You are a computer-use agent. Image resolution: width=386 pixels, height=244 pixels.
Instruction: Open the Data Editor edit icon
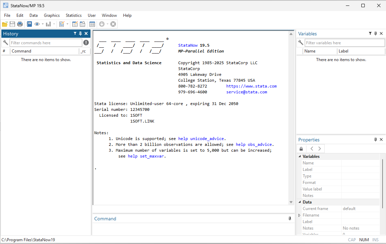point(75,24)
